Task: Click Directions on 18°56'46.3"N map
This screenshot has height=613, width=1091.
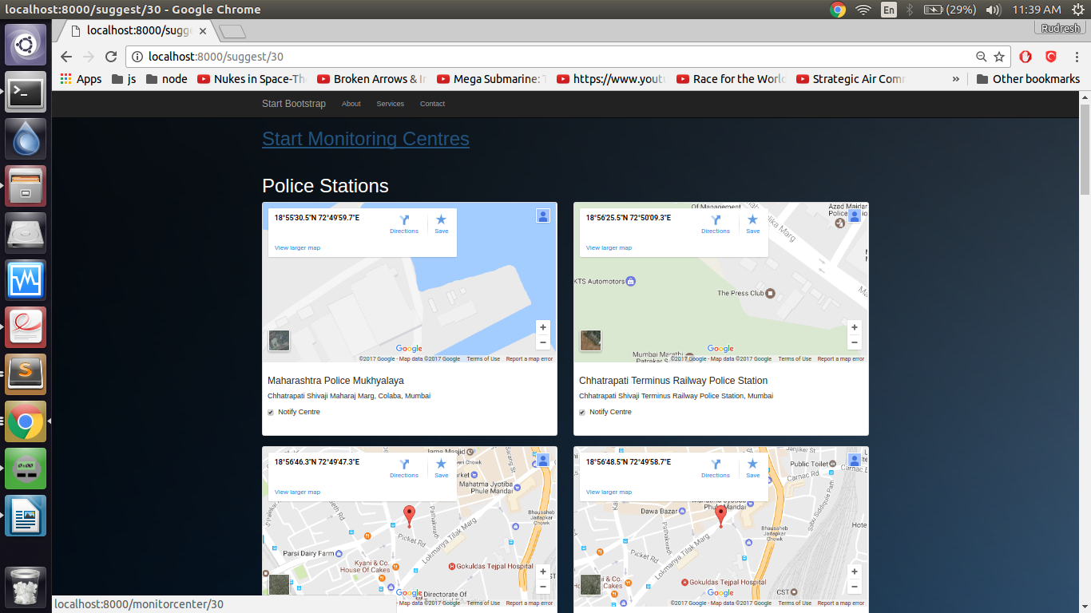Action: [404, 468]
